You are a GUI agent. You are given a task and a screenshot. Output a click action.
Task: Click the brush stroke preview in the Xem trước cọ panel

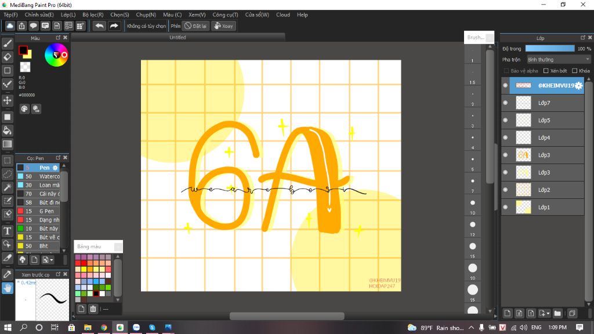[53, 299]
